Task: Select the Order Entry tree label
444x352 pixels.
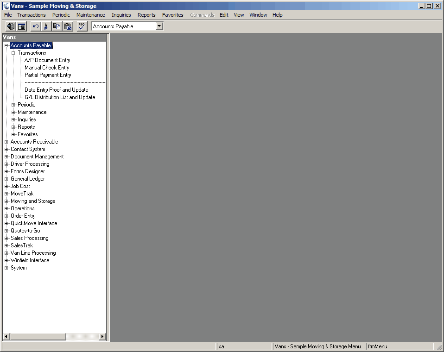Action: (x=23, y=216)
